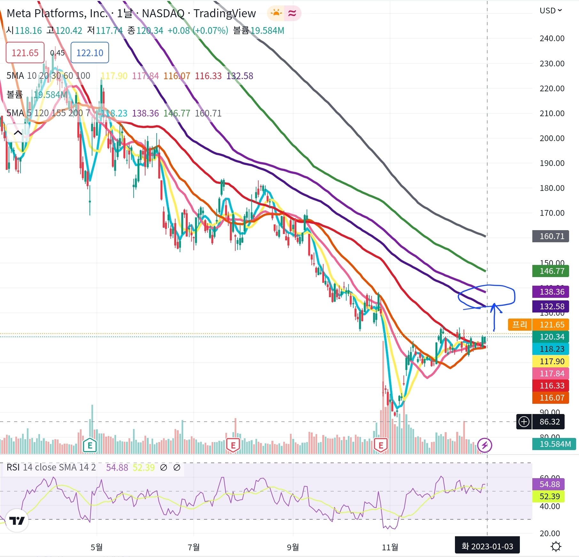Select the 5MA 10 20 30 60 100 legend
The height and width of the screenshot is (557, 579).
tap(48, 76)
